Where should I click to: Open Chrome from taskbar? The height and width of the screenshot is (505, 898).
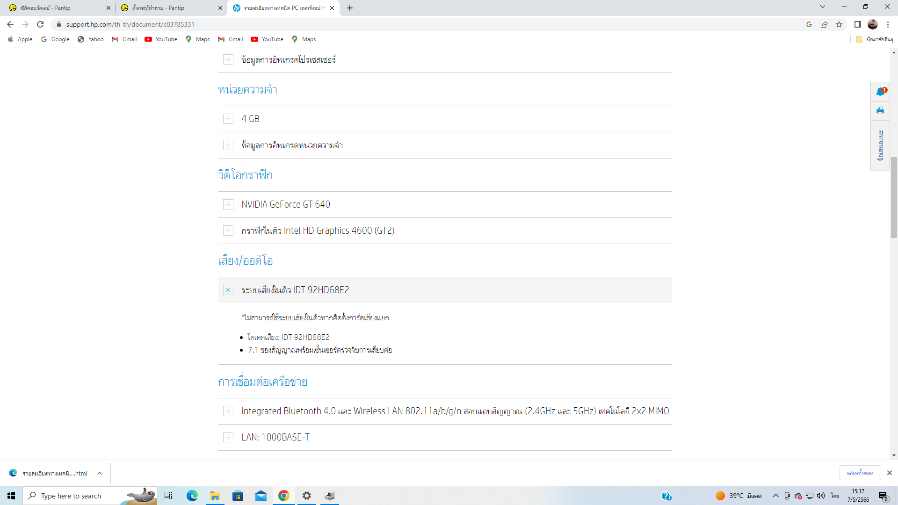(283, 496)
